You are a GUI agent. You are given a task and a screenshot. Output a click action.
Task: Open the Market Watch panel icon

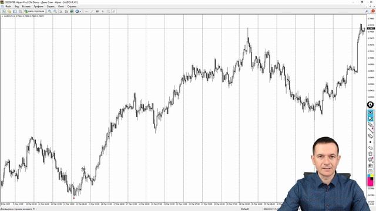(x=15, y=11)
